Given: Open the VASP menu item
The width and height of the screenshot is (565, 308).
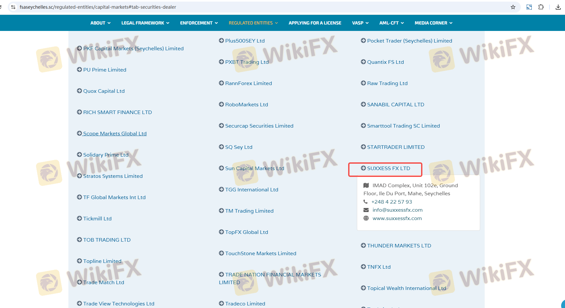Looking at the screenshot, I should [360, 23].
